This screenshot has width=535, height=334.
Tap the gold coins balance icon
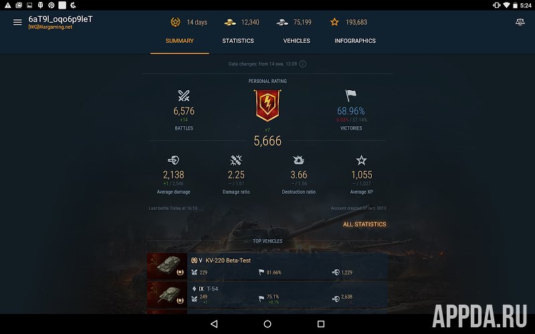pos(230,23)
